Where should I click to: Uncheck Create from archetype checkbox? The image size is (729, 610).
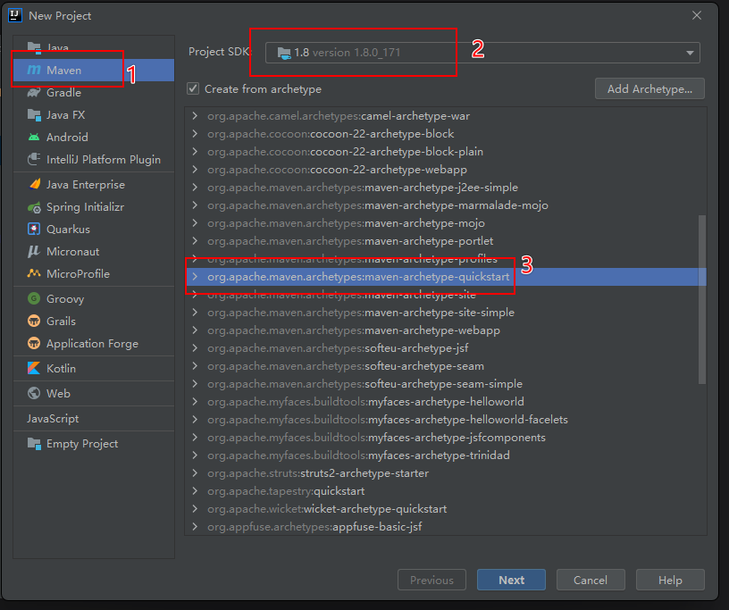pyautogui.click(x=193, y=88)
